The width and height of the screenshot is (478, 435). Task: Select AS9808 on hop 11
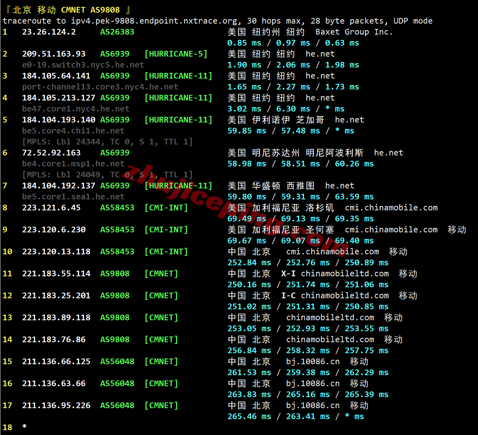pyautogui.click(x=115, y=273)
